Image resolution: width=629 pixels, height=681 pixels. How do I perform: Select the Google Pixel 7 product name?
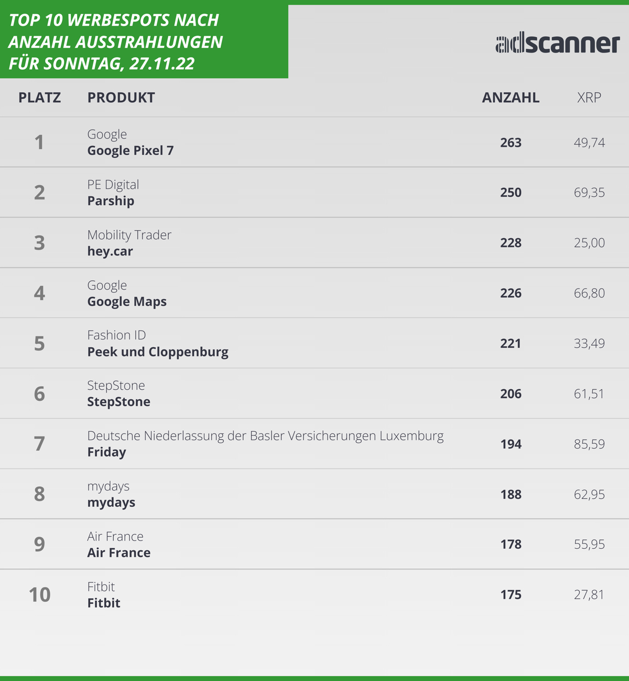click(x=131, y=151)
